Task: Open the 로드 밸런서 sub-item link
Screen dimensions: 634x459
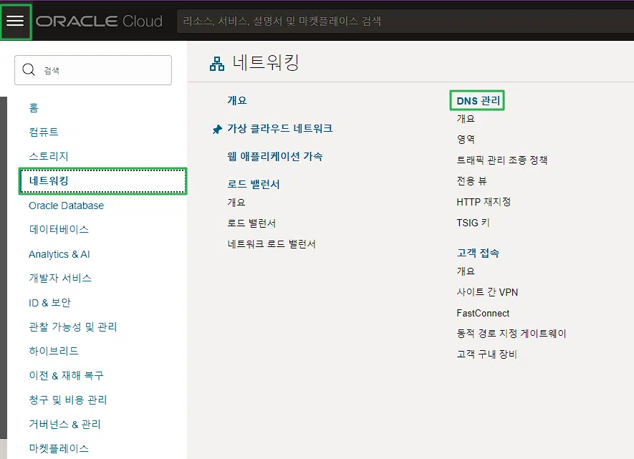Action: point(251,223)
